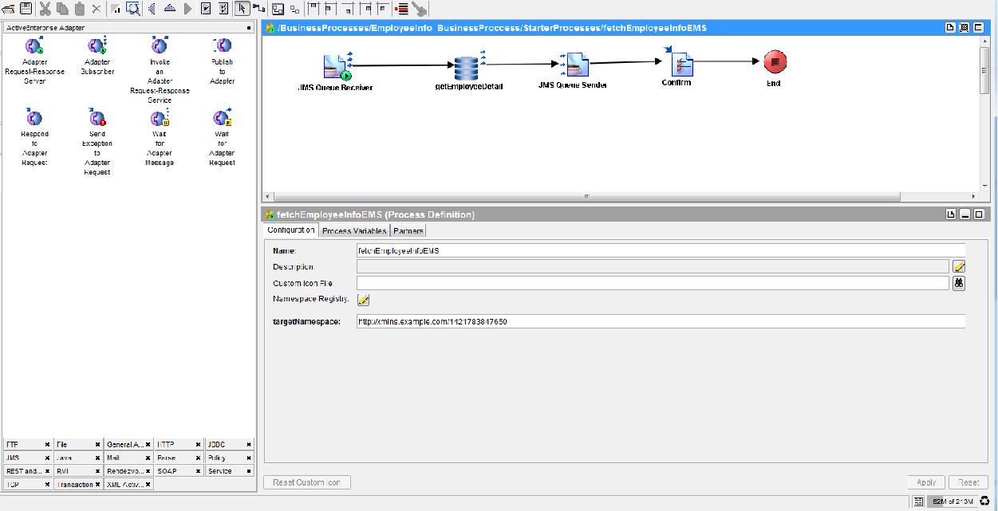Browse for Custom Icon File with binoculars
This screenshot has height=511, width=998.
coord(959,283)
